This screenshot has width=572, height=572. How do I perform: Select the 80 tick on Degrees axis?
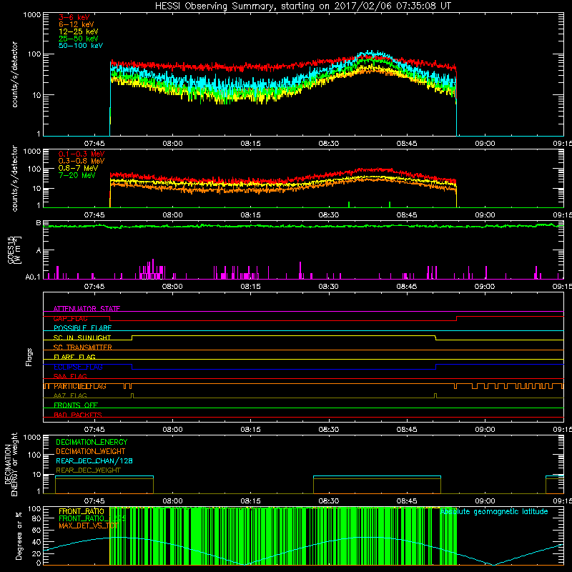pyautogui.click(x=37, y=519)
